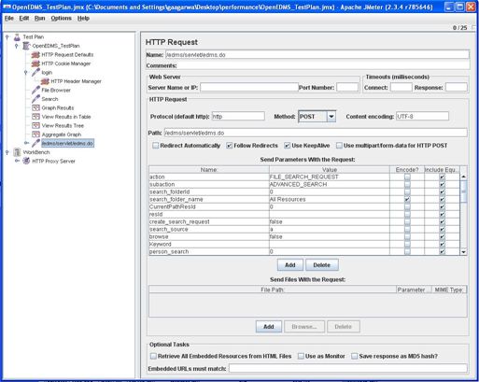This screenshot has width=479, height=382.
Task: Click the Name column header in parameters table
Action: 209,170
